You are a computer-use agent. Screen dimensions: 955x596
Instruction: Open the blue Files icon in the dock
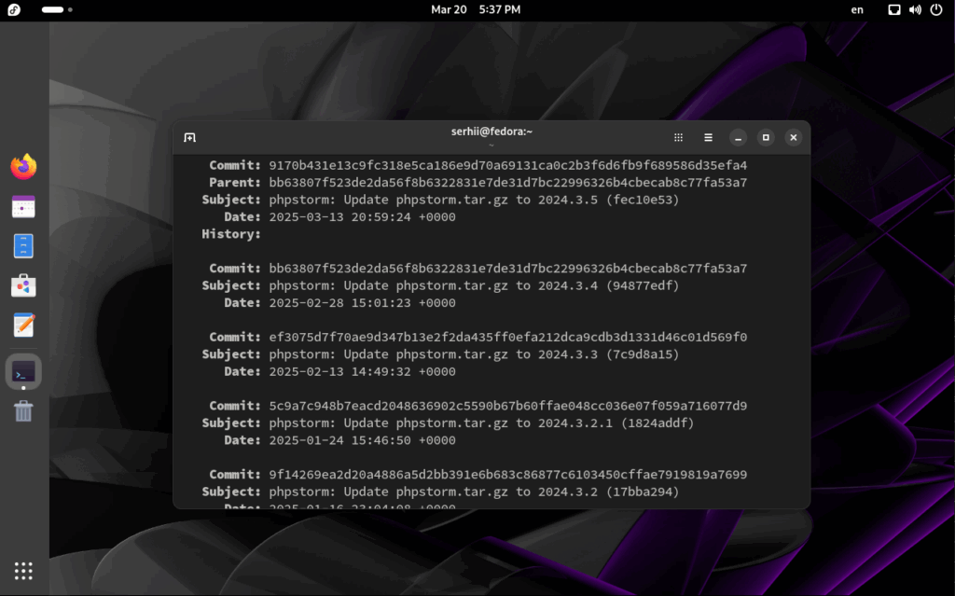point(23,246)
